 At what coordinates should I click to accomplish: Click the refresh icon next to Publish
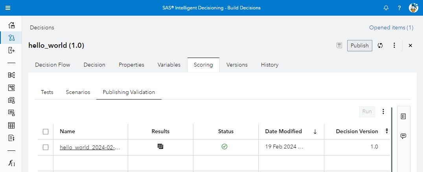tap(380, 45)
